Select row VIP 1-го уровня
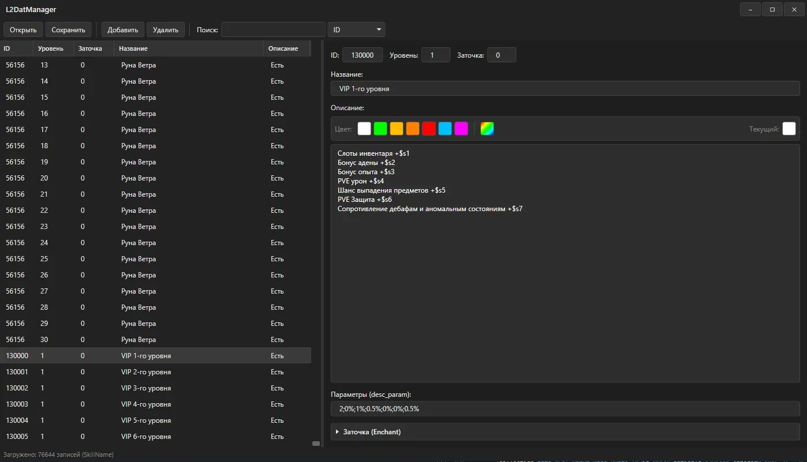The image size is (807, 462). pos(155,355)
